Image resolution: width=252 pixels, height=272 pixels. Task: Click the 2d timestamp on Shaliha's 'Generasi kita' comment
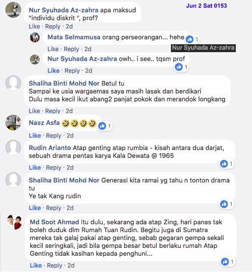click(x=70, y=208)
